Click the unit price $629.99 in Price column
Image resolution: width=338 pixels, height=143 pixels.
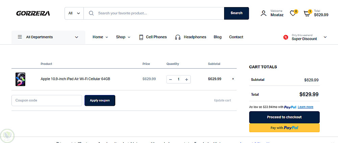(149, 79)
